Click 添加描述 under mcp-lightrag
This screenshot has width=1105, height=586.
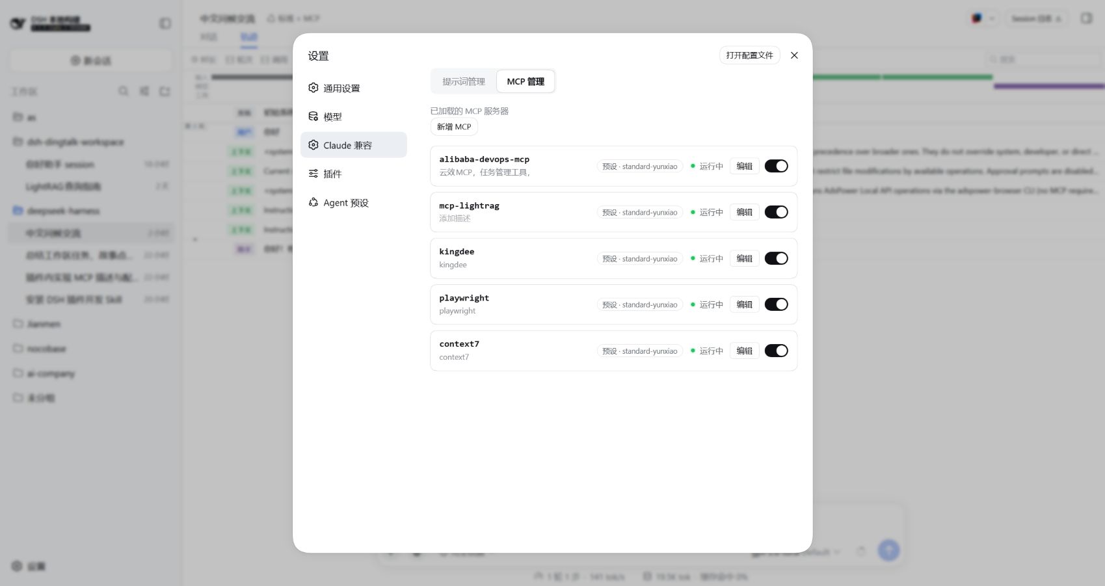[x=455, y=219]
